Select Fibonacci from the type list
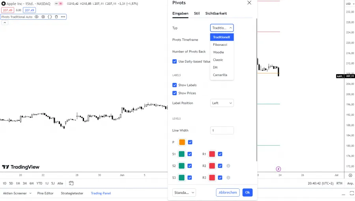This screenshot has height=201, width=355. [220, 45]
